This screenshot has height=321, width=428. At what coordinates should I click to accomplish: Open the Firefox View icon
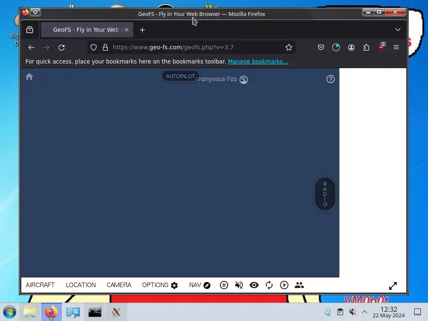pos(30,30)
